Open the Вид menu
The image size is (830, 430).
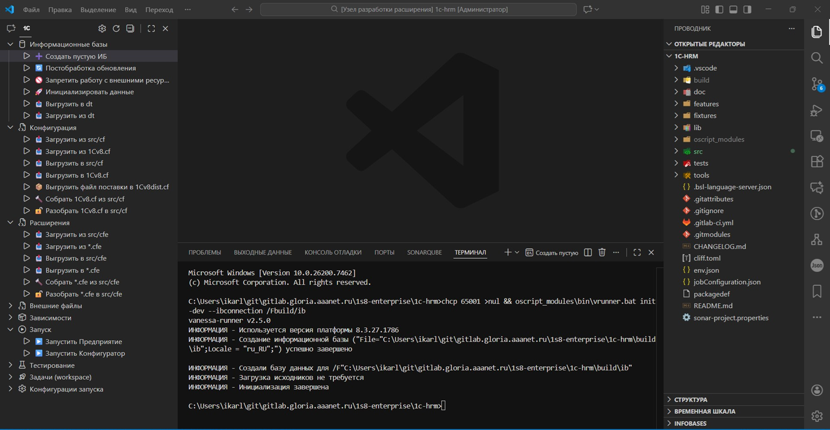click(x=131, y=10)
